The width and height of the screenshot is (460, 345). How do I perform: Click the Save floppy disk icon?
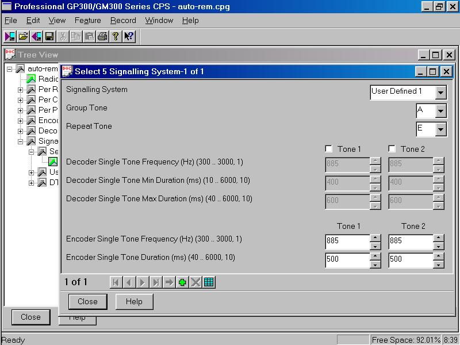49,36
